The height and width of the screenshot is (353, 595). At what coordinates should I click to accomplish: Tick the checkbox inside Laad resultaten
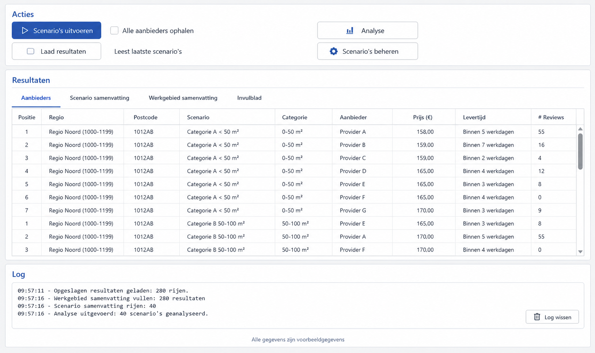pos(31,52)
